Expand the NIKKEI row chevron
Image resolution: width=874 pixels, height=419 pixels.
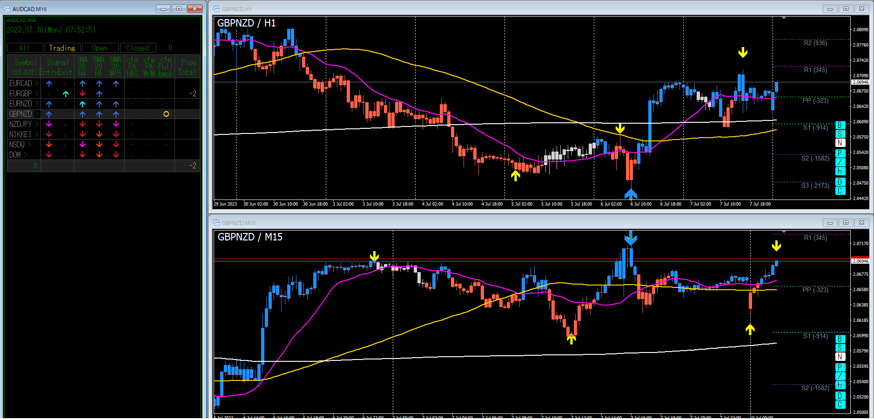point(37,134)
